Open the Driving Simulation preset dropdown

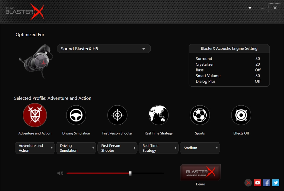[76, 148]
